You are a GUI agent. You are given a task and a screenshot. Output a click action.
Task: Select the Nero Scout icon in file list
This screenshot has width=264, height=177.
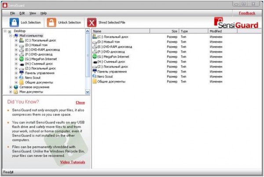[x=95, y=76]
